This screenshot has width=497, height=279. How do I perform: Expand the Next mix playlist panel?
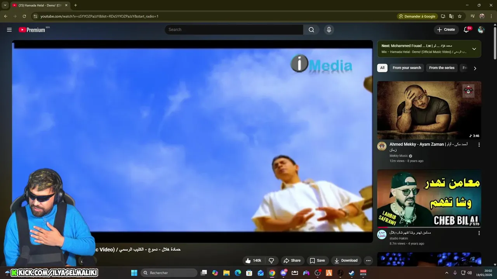point(474,49)
